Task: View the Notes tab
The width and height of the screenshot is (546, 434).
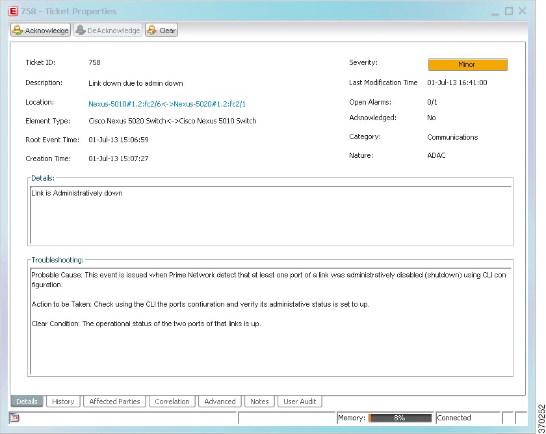Action: pos(259,402)
